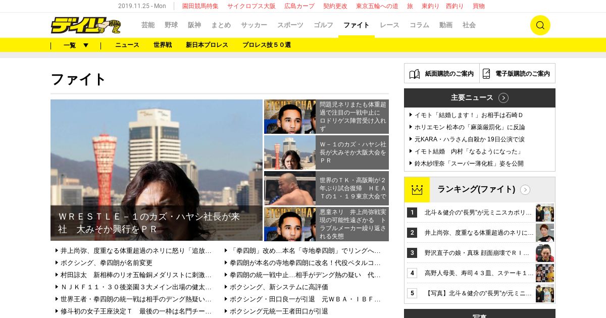
Task: Open the 東釣り top link
Action: point(430,6)
